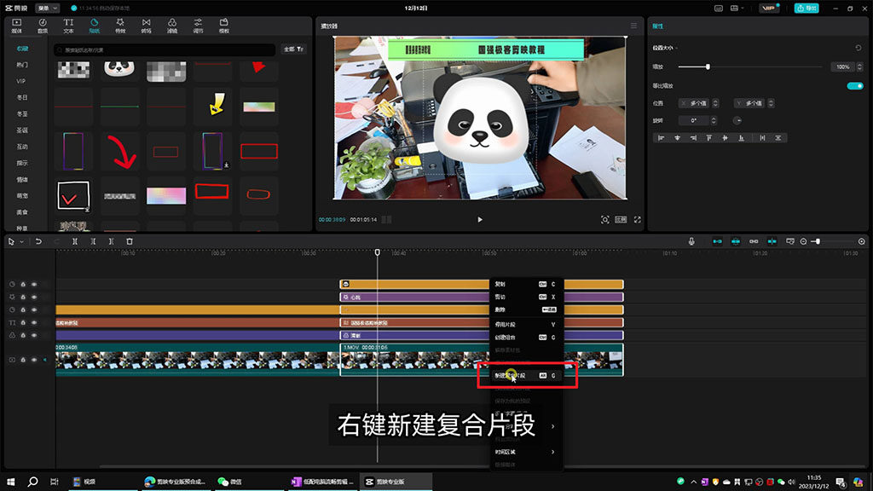Viewport: 873px width, 491px height.
Task: Adjust the 缩放 scale slider in the properties panel
Action: (708, 66)
